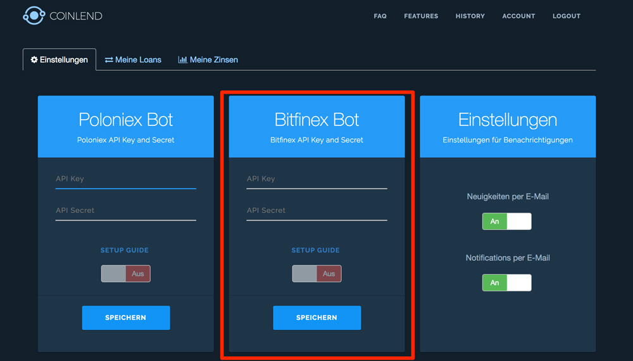Click the large Einstellungen card heading

point(508,120)
